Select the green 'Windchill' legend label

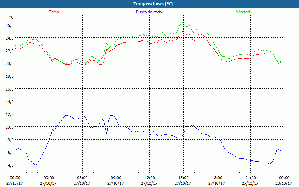click(244, 12)
